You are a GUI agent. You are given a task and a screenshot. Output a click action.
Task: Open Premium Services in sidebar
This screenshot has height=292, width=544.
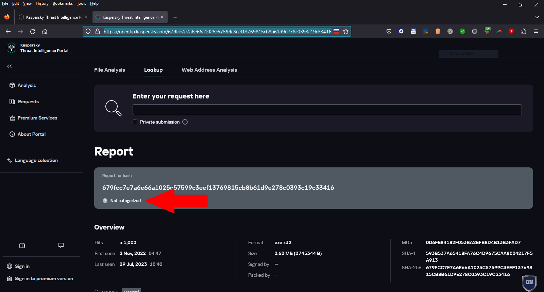pyautogui.click(x=37, y=118)
